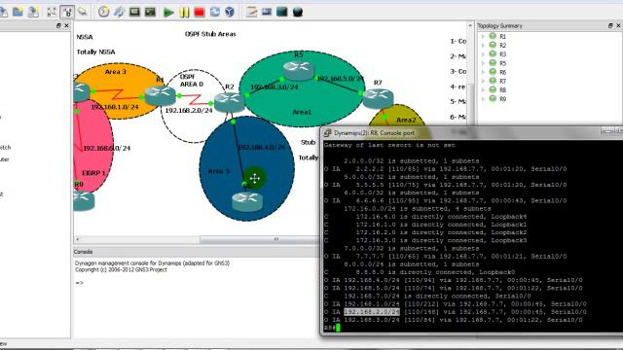The height and width of the screenshot is (350, 623).
Task: Select R9 label in Topology Summary
Action: pyautogui.click(x=502, y=99)
